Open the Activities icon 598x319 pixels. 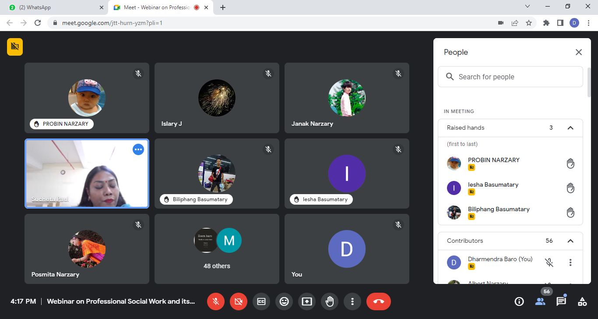tap(582, 301)
